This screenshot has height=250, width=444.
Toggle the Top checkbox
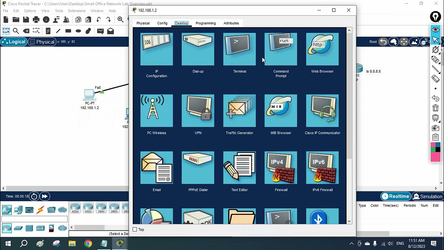point(135,230)
